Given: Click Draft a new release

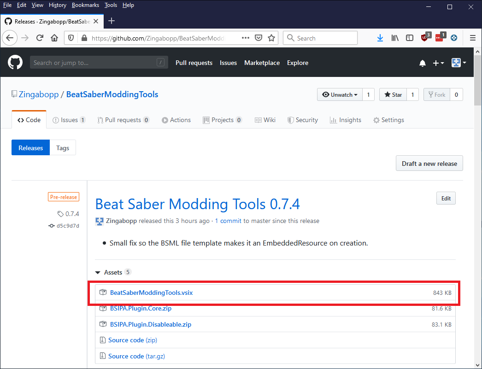Looking at the screenshot, I should click(429, 163).
